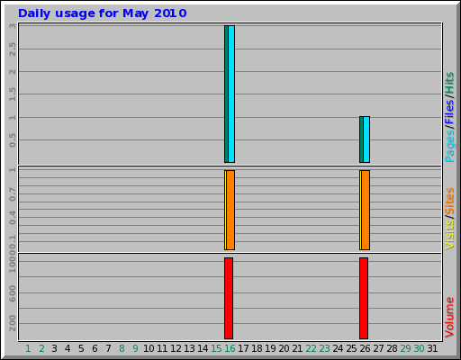Image resolution: width=461 pixels, height=360 pixels.
Task: Click the '0.4' value on visits axis
Action: click(x=13, y=218)
